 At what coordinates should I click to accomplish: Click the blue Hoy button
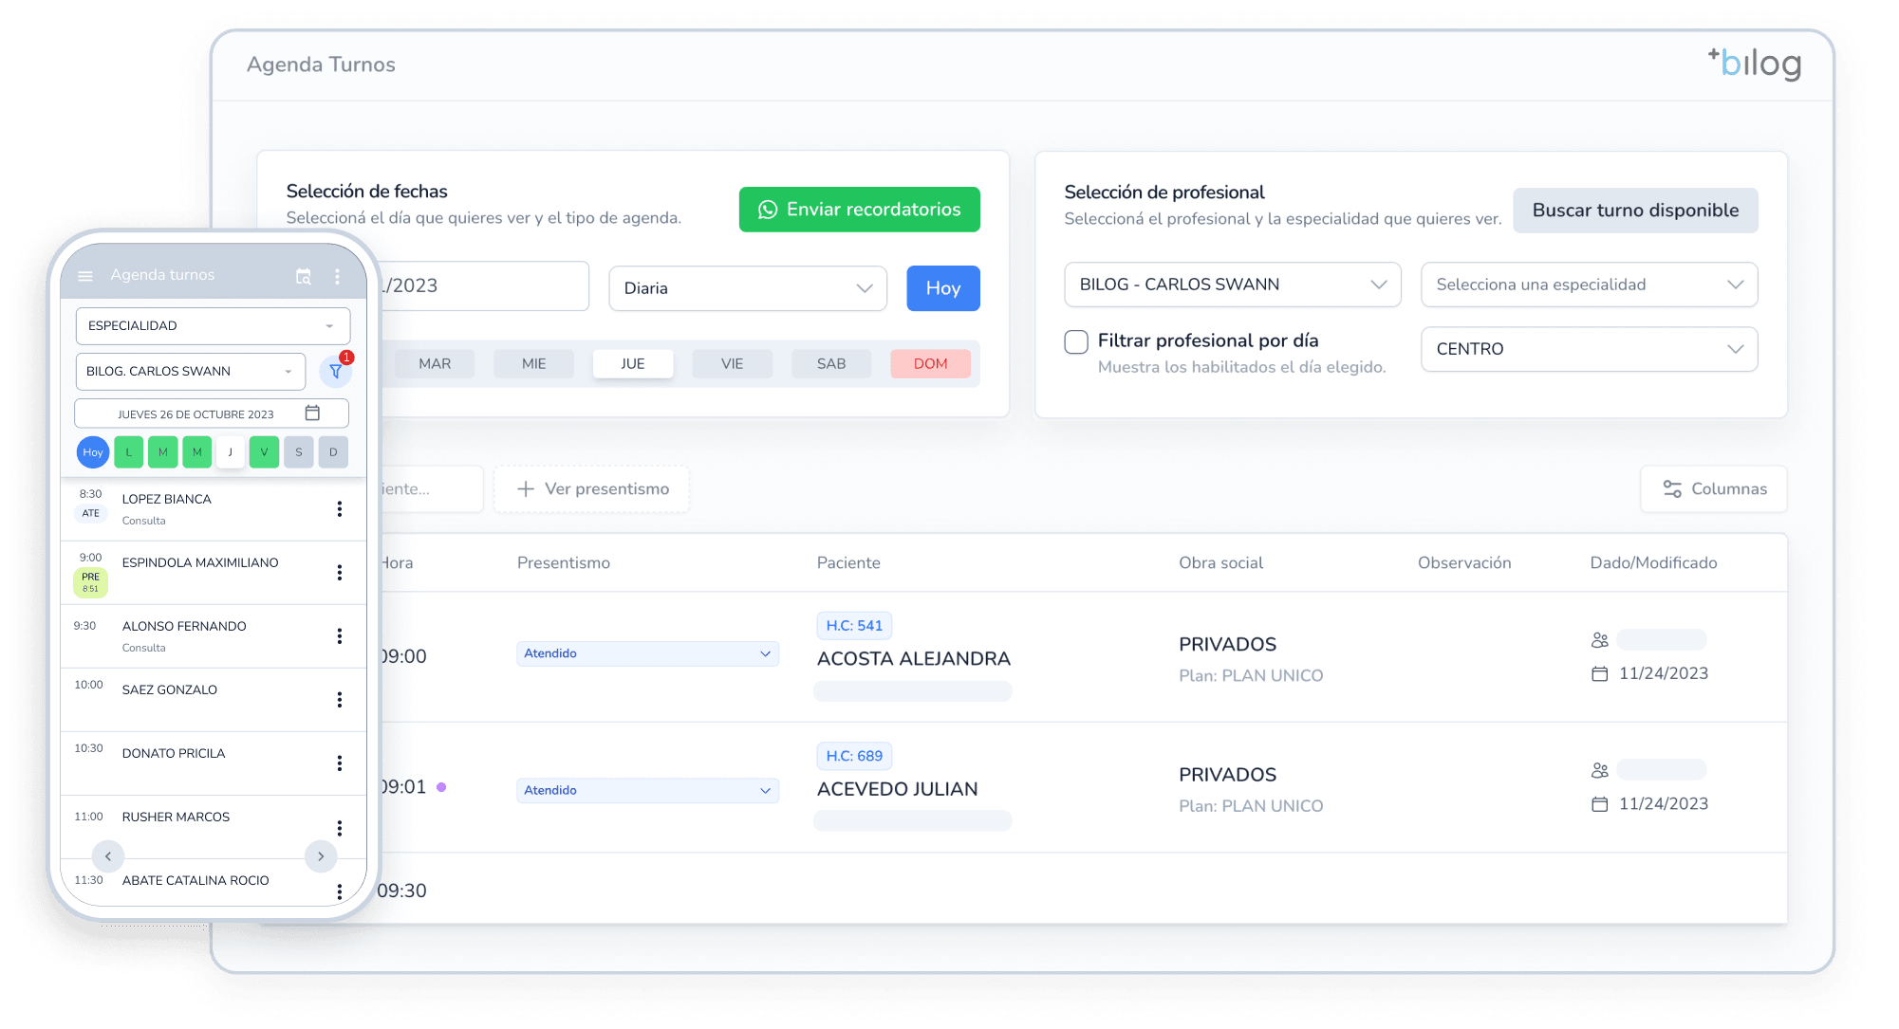pos(943,288)
